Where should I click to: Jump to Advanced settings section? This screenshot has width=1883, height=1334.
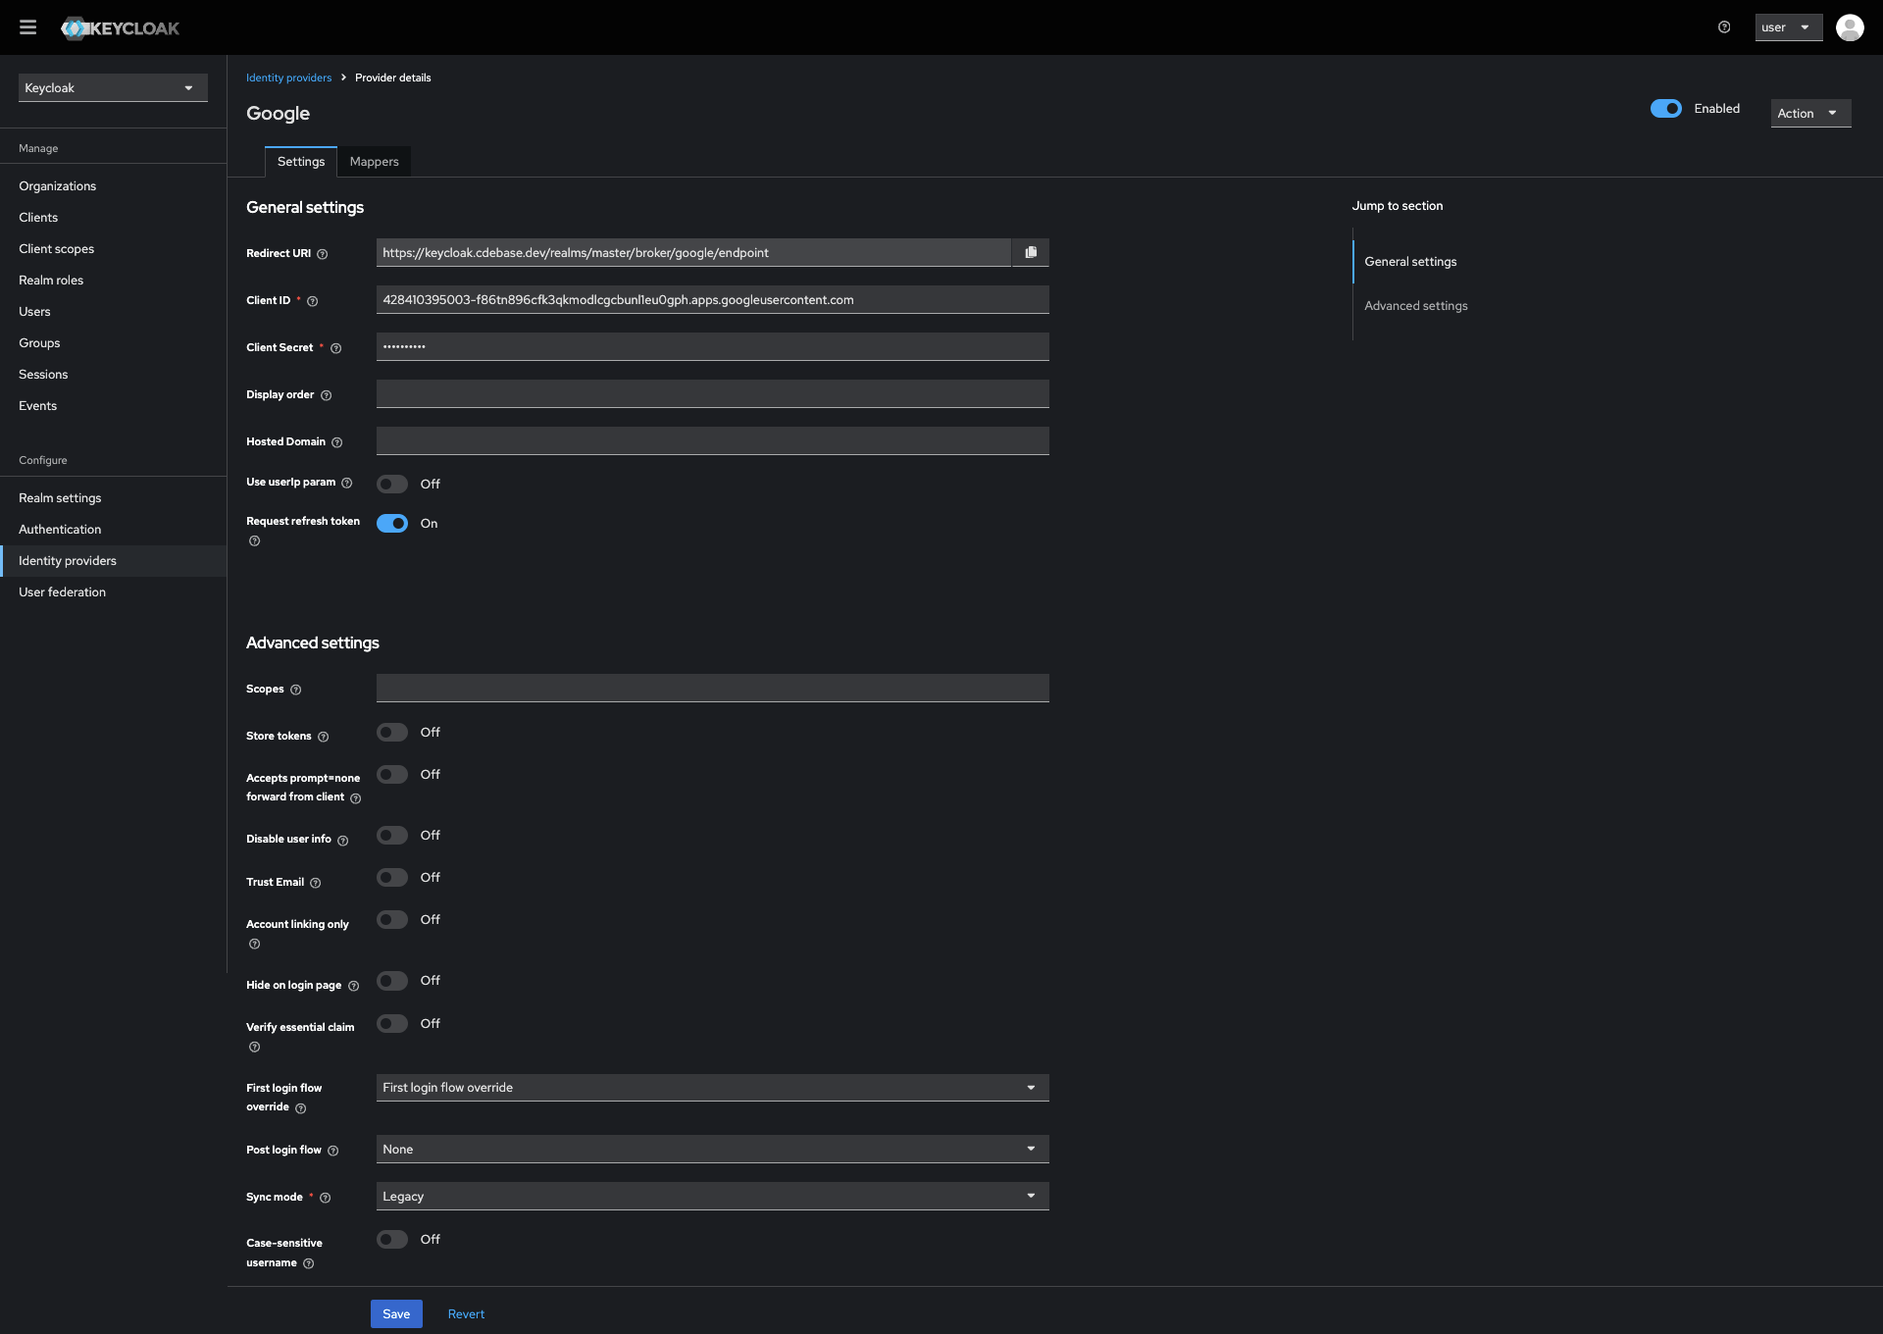pyautogui.click(x=1415, y=305)
